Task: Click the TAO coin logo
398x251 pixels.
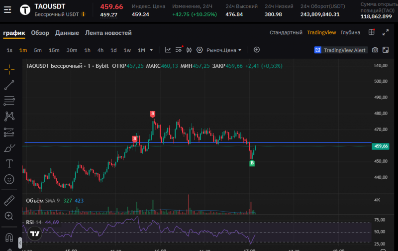Action: 25,10
